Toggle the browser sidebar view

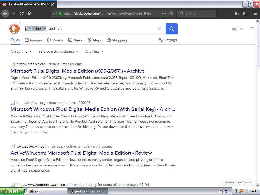(x=245, y=14)
